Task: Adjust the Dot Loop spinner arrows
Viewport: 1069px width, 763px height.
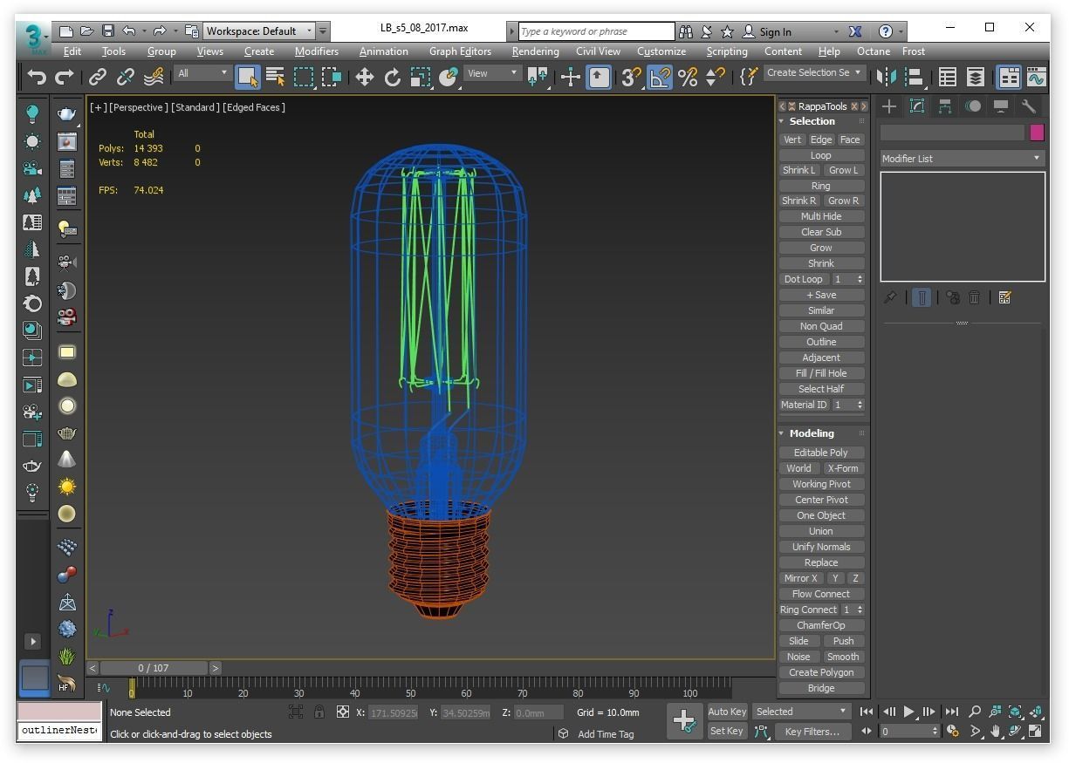Action: pyautogui.click(x=860, y=279)
